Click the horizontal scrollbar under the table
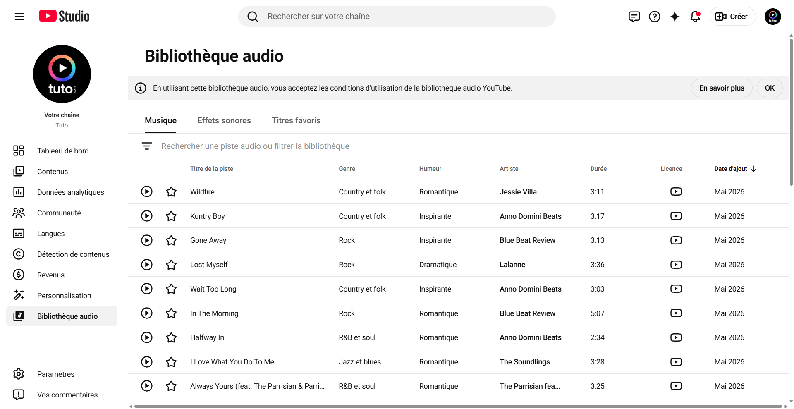794x409 pixels. tap(458, 406)
